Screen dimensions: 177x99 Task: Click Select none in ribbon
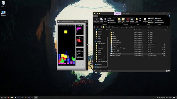tap(159, 20)
